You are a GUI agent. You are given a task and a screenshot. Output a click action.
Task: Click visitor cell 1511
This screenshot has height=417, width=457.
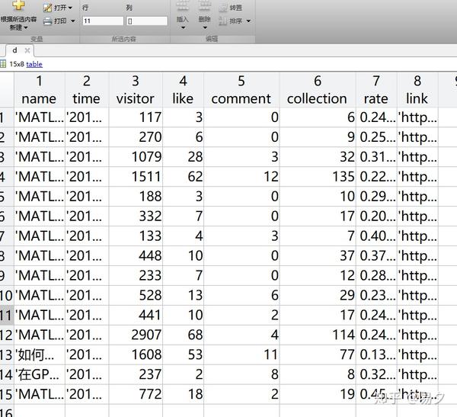click(136, 177)
